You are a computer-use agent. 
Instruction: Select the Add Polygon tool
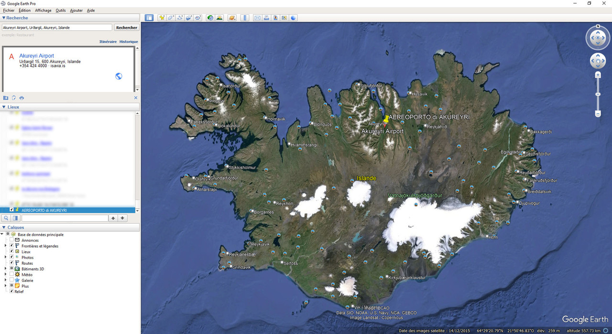(x=171, y=18)
